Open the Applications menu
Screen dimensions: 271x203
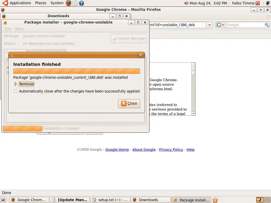click(x=20, y=3)
